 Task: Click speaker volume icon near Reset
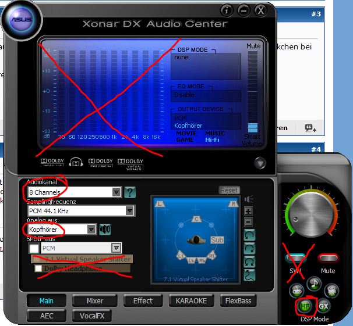tap(249, 199)
